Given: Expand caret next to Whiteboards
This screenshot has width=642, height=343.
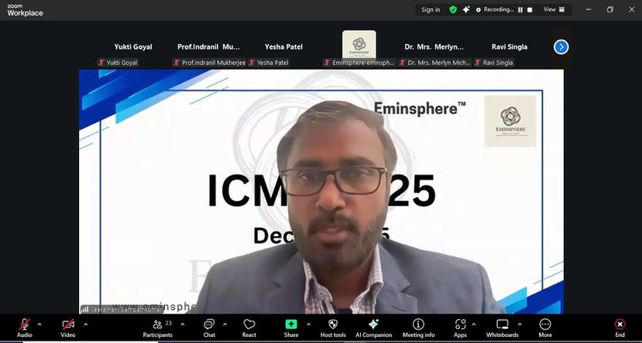Looking at the screenshot, I should 520,324.
